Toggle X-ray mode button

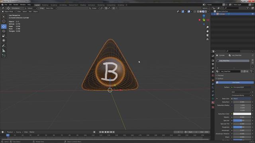coord(195,12)
